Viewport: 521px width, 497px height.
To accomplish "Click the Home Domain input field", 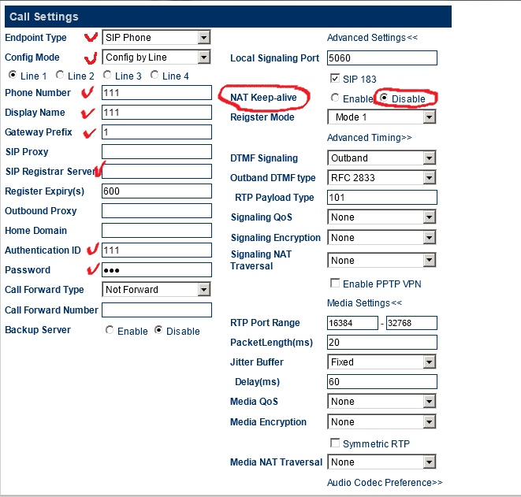I will pyautogui.click(x=157, y=231).
